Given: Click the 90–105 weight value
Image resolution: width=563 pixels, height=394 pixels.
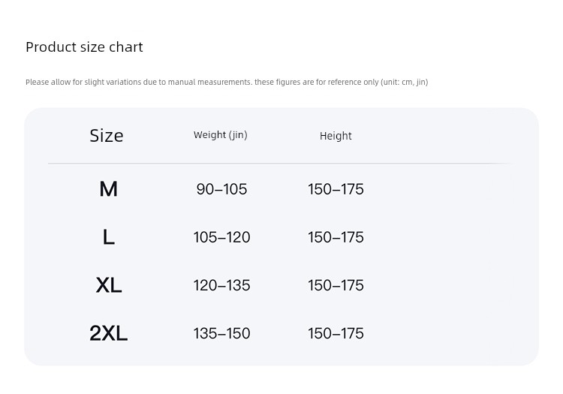Looking at the screenshot, I should click(222, 189).
